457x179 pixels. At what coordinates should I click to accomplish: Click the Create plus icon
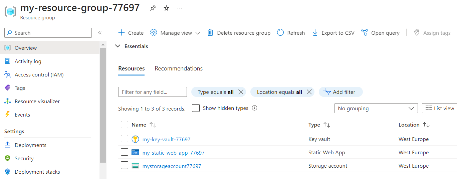pyautogui.click(x=122, y=33)
